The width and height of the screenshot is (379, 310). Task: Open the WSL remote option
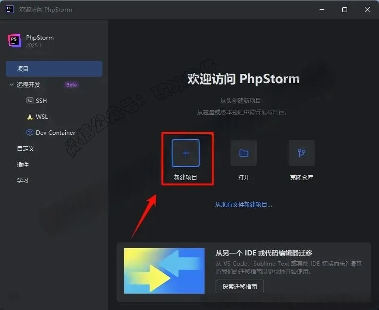pos(42,117)
